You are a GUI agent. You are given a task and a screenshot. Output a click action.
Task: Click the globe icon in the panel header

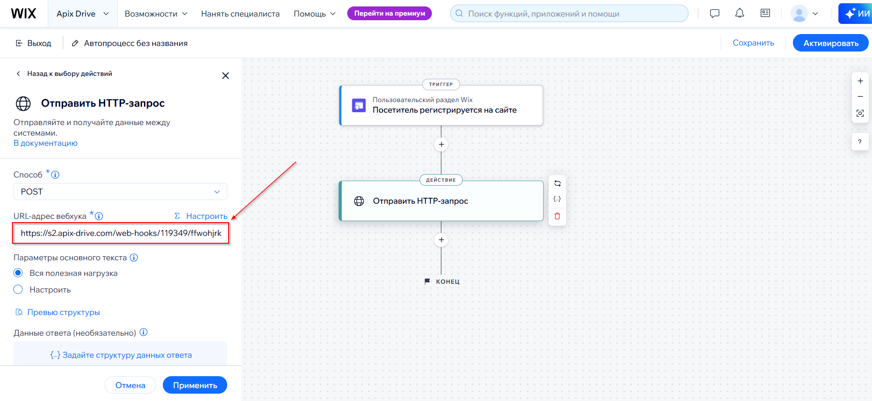coord(23,103)
